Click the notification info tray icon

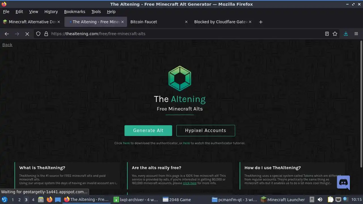point(345,199)
